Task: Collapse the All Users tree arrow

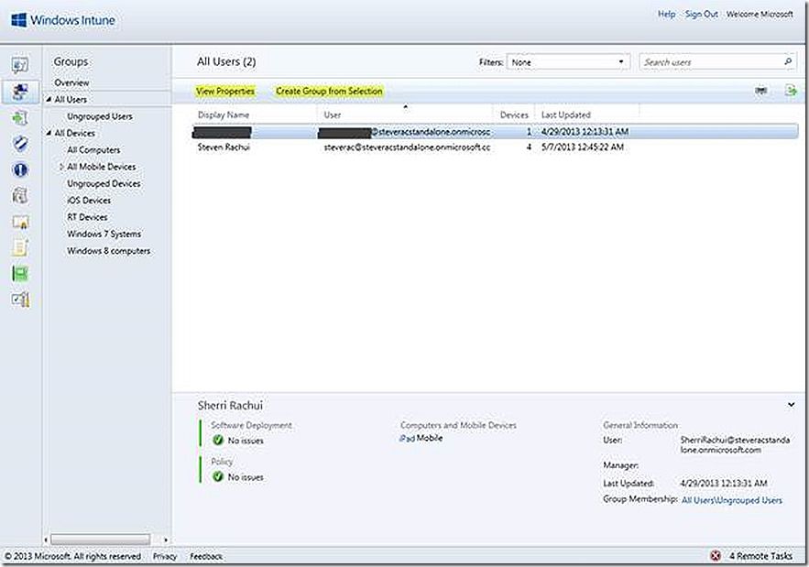Action: point(49,99)
